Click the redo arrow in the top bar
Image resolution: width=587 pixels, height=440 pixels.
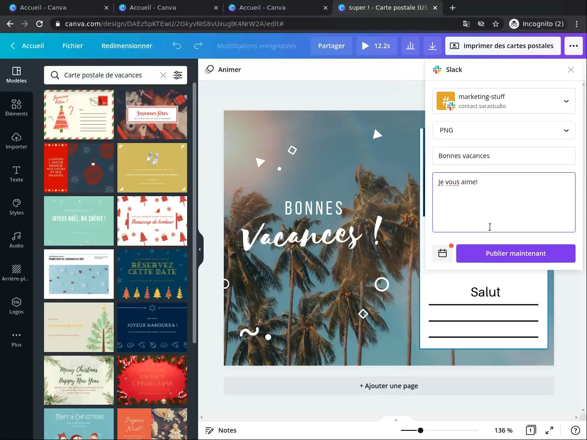tap(198, 46)
